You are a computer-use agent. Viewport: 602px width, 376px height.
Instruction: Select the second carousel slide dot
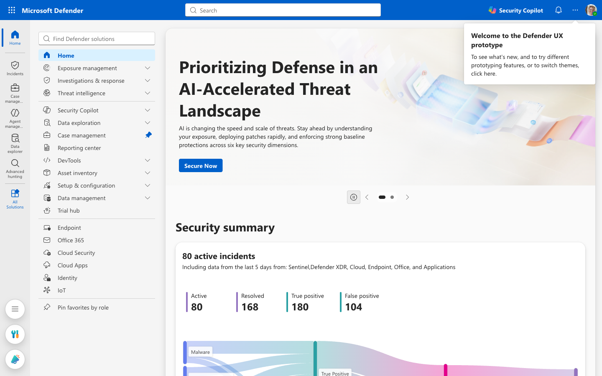(x=392, y=197)
